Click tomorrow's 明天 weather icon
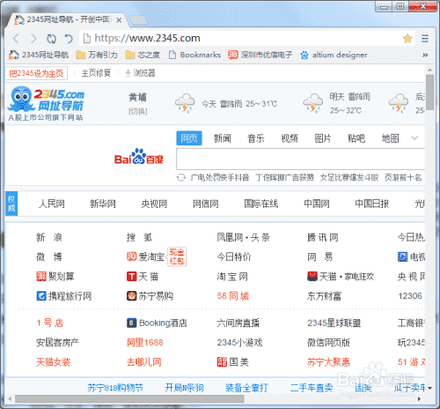440x409 pixels. point(313,103)
